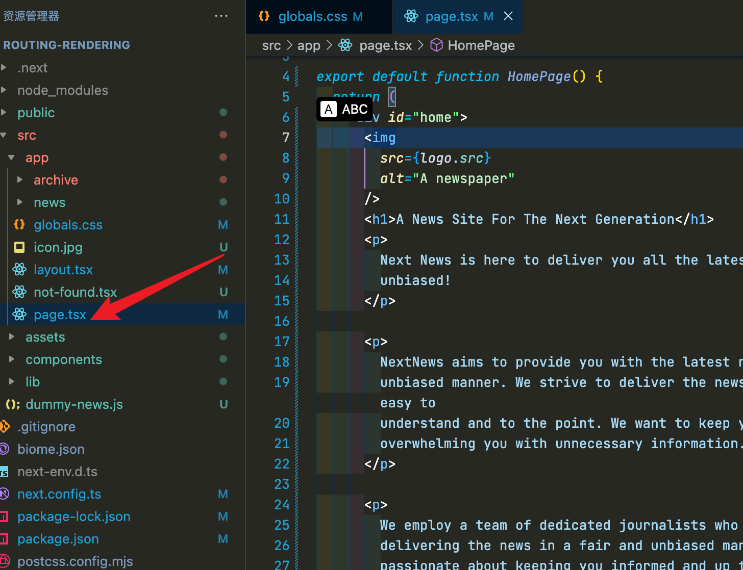743x570 pixels.
Task: Expand the news folder arrow
Action: click(x=20, y=202)
